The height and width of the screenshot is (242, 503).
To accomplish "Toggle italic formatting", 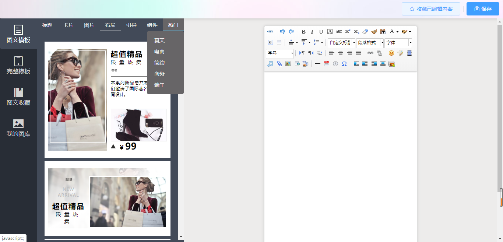I will pyautogui.click(x=312, y=32).
